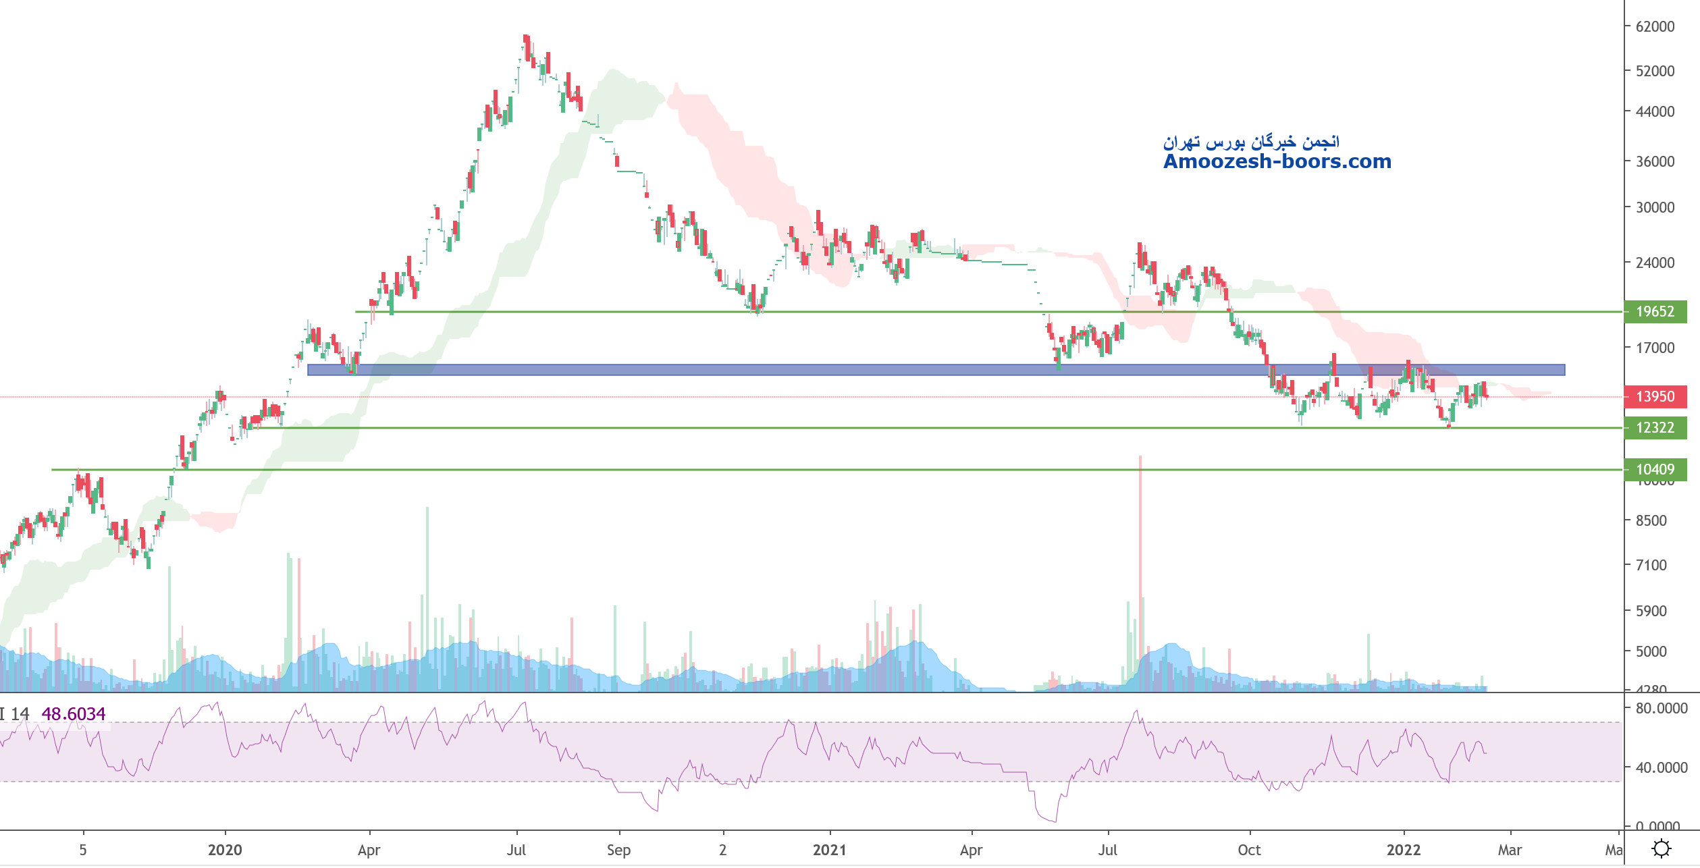Image resolution: width=1700 pixels, height=868 pixels.
Task: Click the 62000 price scale value
Action: (x=1655, y=27)
